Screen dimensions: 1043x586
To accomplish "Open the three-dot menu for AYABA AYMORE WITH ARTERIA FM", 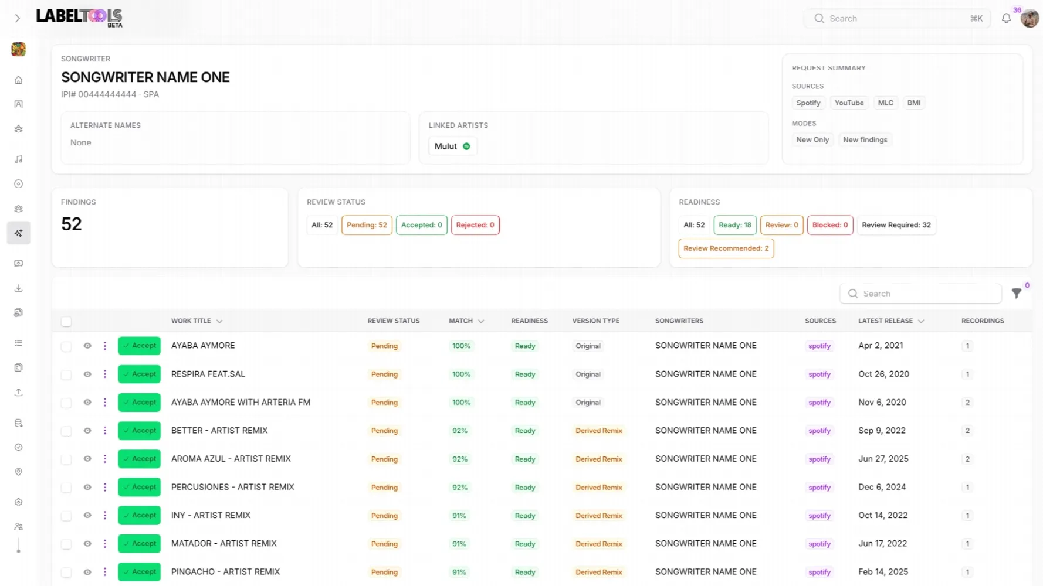I will tap(105, 403).
